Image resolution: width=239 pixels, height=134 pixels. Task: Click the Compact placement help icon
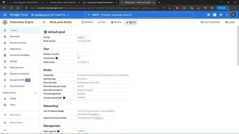coord(64,98)
